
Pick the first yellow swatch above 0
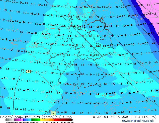pyautogui.click(x=41, y=120)
